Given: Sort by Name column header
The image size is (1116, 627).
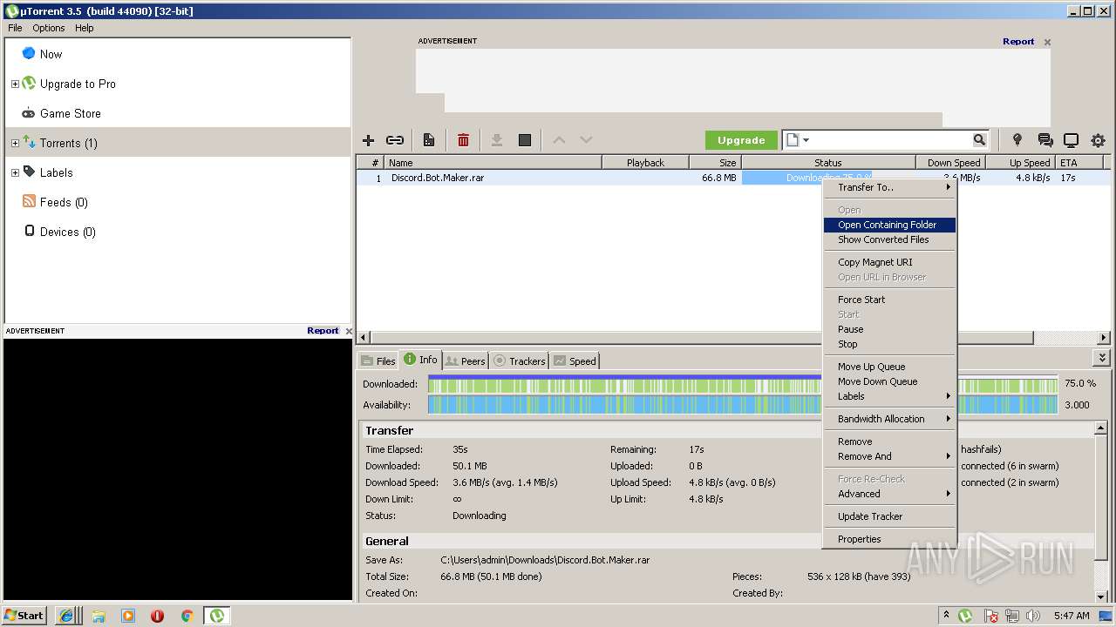Looking at the screenshot, I should [x=493, y=163].
